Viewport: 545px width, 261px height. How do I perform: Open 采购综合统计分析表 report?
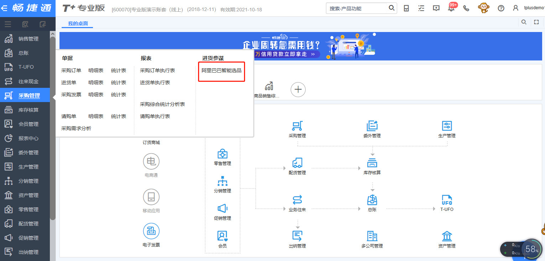(162, 104)
